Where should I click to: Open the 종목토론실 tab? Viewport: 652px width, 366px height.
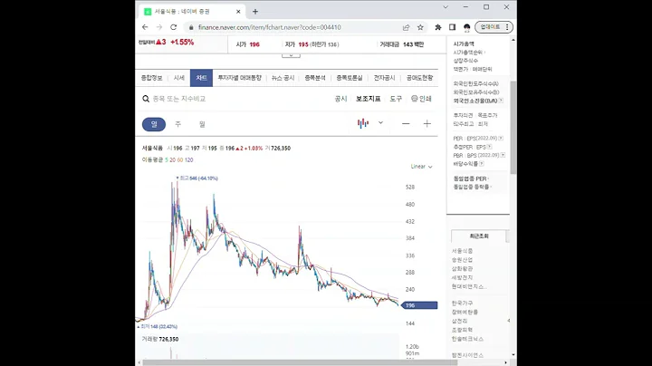pos(350,78)
